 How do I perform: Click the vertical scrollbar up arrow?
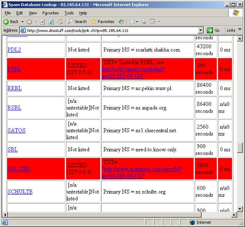point(240,38)
